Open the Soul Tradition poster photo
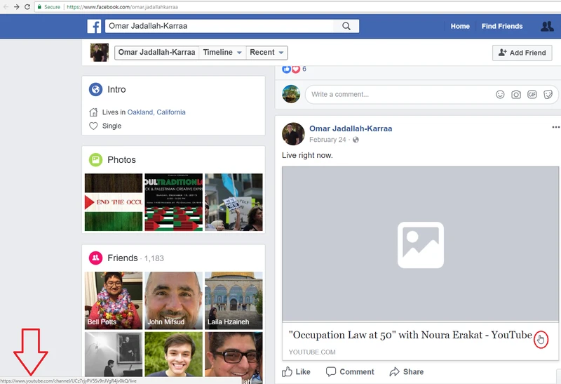Viewport: 561px width, 384px height. click(173, 202)
